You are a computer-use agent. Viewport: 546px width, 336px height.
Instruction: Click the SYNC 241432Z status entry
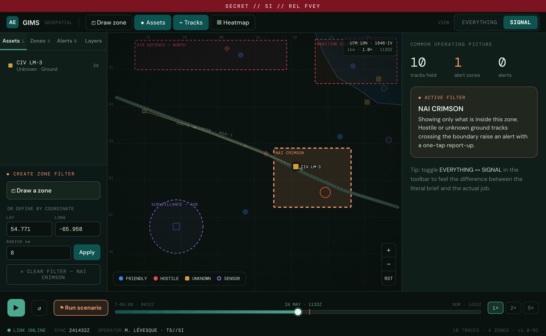[x=72, y=330]
